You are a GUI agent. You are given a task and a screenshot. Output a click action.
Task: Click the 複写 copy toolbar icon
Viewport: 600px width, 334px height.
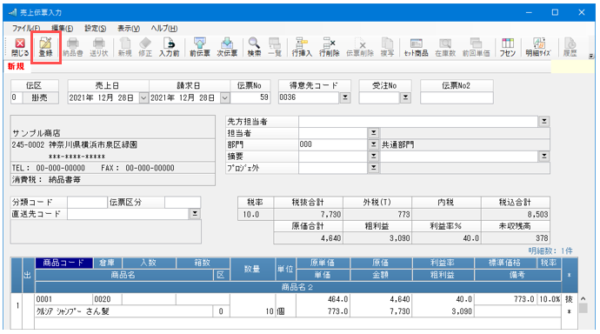[387, 48]
